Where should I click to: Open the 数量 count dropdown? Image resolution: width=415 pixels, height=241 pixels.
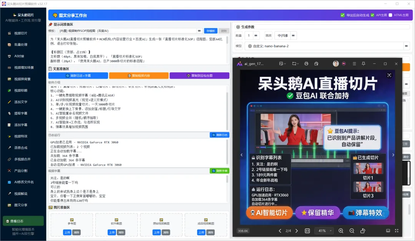click(256, 35)
